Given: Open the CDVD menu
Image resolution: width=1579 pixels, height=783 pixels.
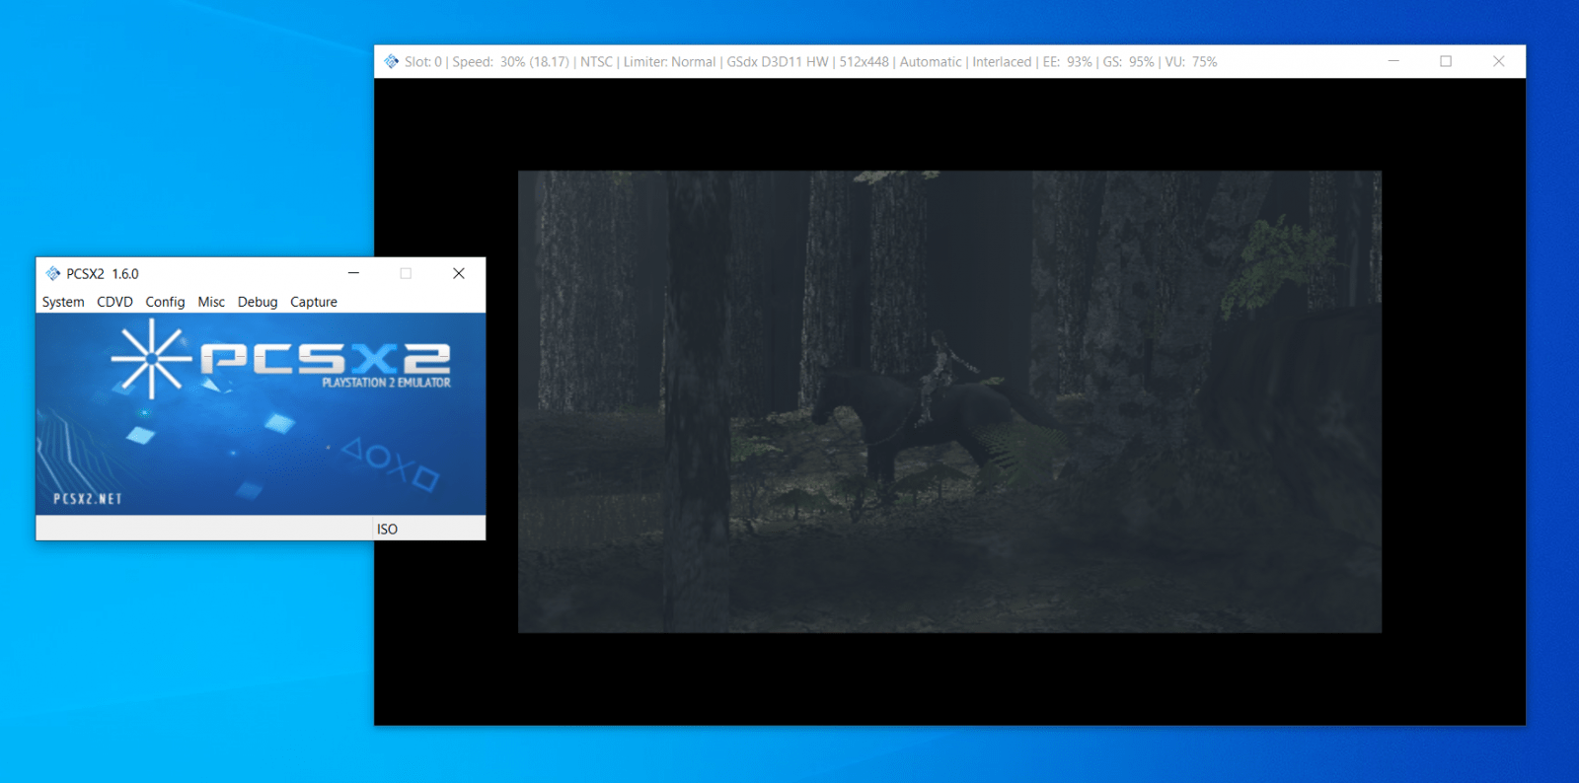Looking at the screenshot, I should [x=114, y=302].
